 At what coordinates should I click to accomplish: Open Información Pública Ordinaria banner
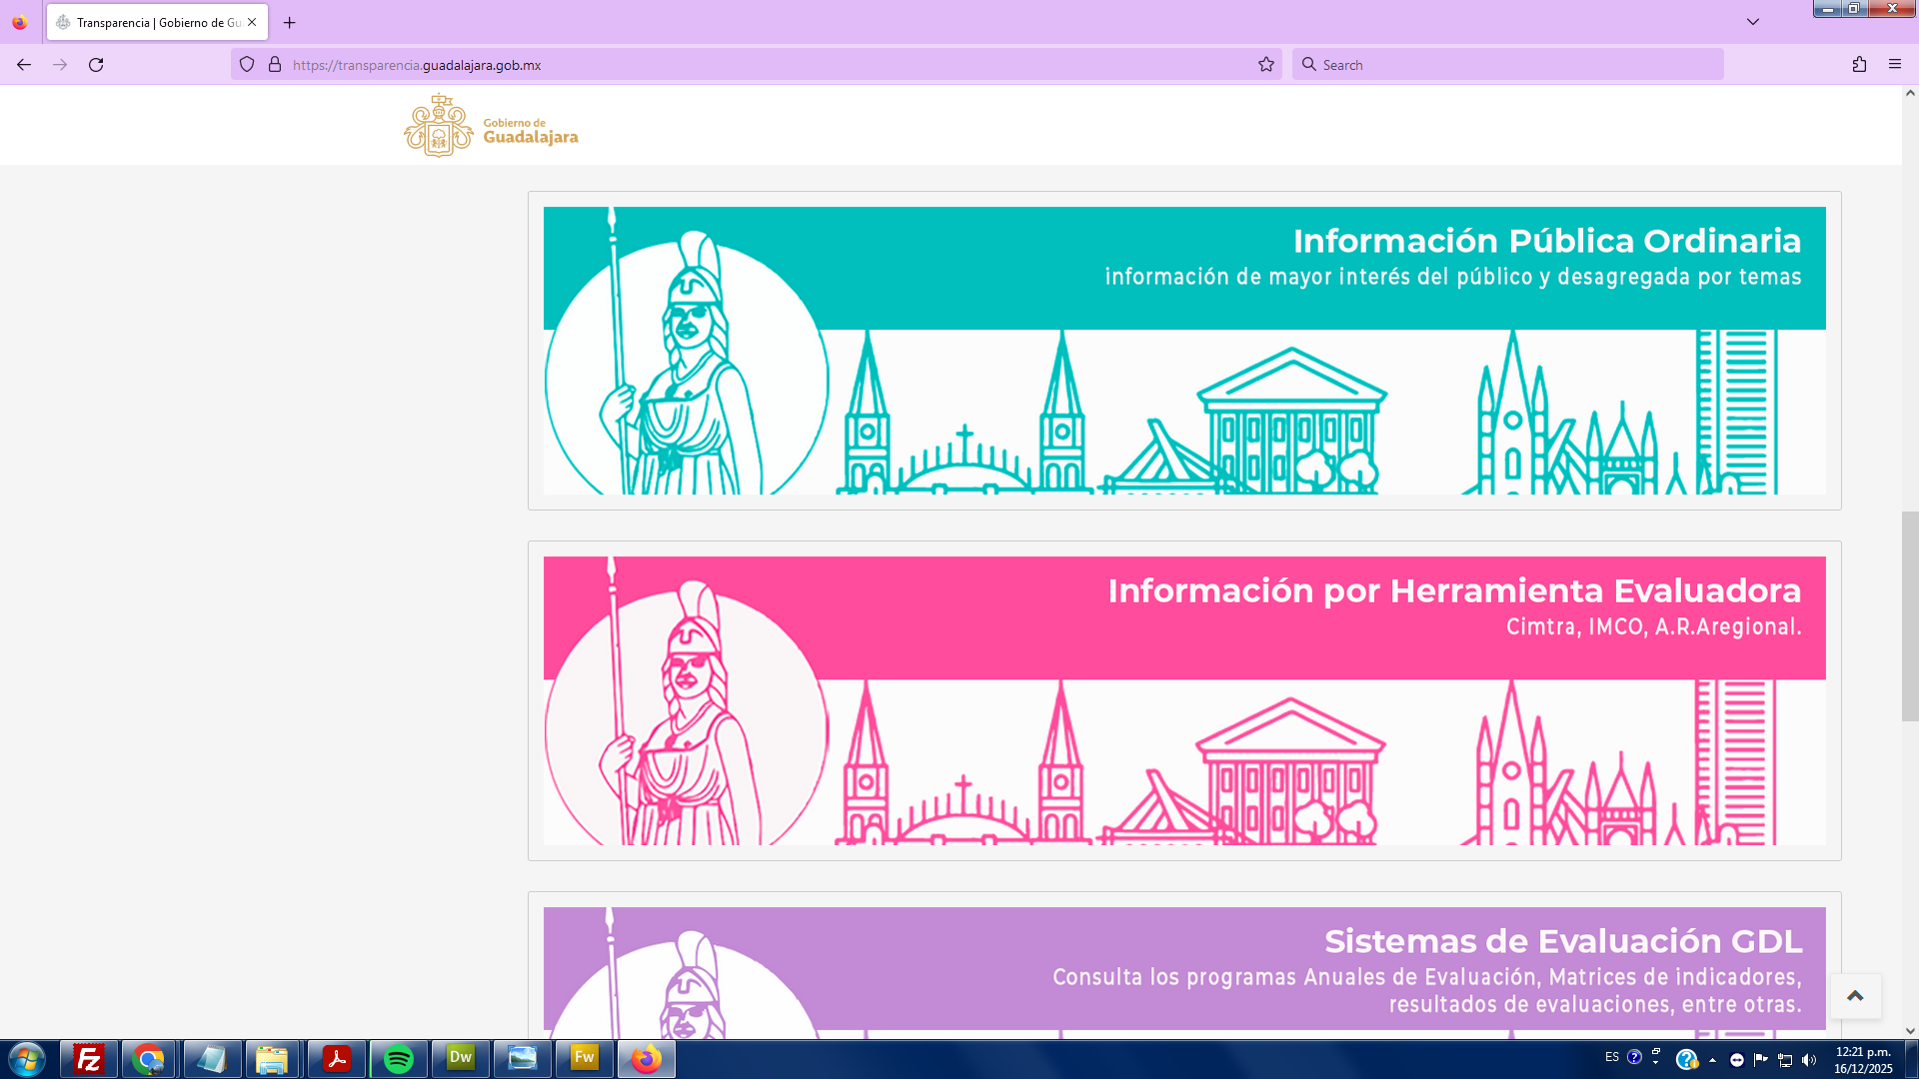click(1183, 350)
